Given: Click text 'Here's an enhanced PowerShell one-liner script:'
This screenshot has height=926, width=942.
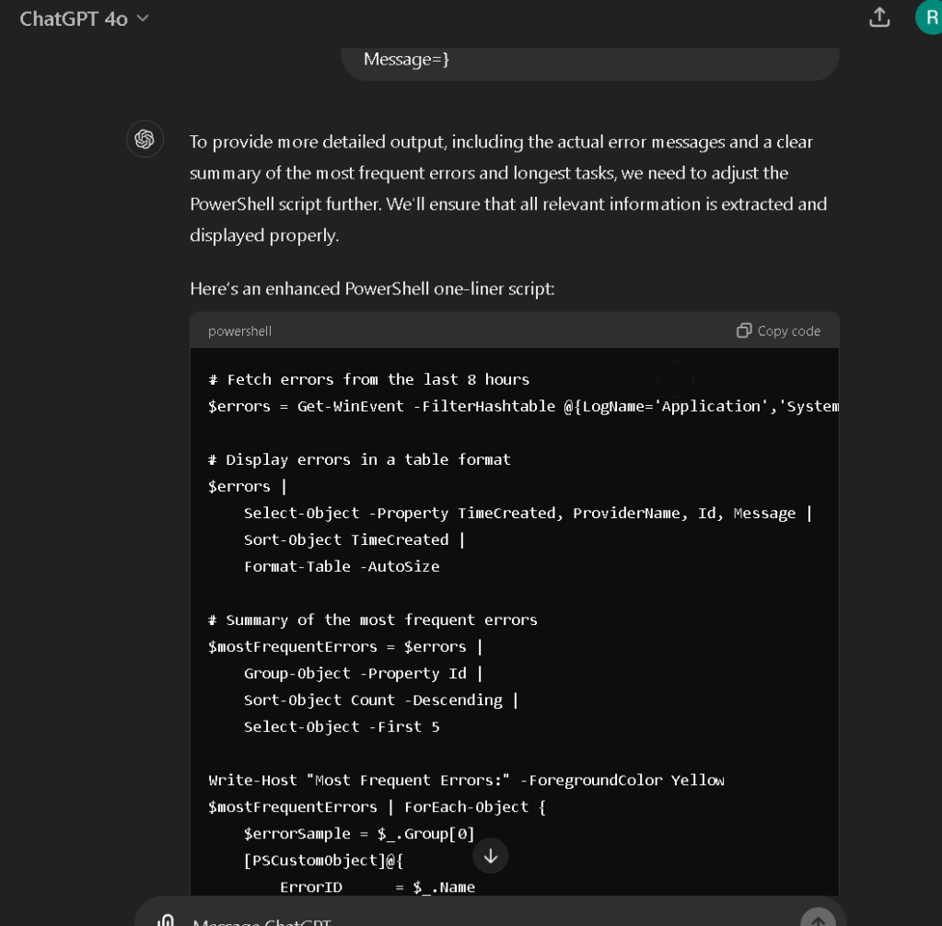Looking at the screenshot, I should 372,289.
